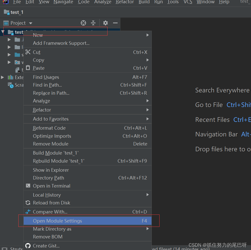Click the Scratches and Consoles icon
This screenshot has height=250, width=251.
point(11,85)
